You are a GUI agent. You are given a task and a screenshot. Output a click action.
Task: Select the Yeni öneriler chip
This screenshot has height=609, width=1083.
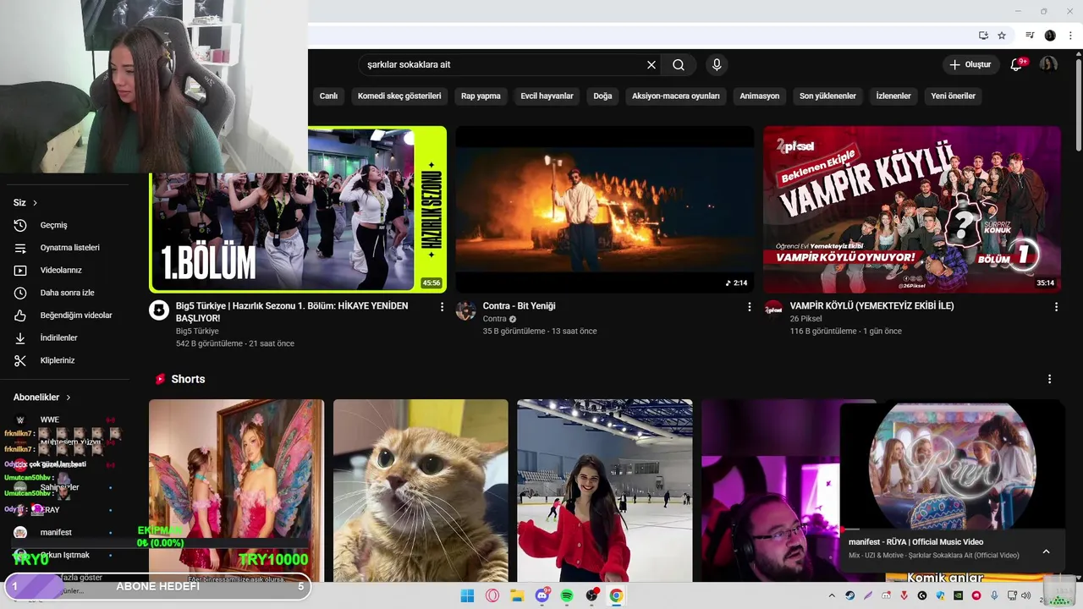click(x=954, y=96)
